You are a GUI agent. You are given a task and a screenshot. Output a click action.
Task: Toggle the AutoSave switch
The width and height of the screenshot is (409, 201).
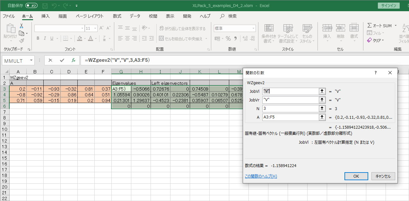point(31,6)
